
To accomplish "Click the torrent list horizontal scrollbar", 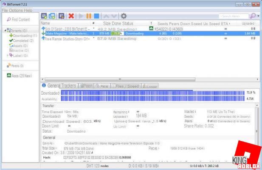I will (x=120, y=79).
